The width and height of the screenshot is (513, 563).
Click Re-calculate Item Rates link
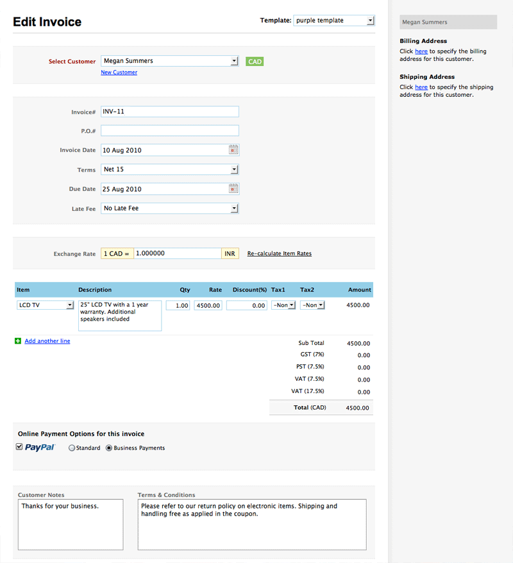click(x=279, y=254)
